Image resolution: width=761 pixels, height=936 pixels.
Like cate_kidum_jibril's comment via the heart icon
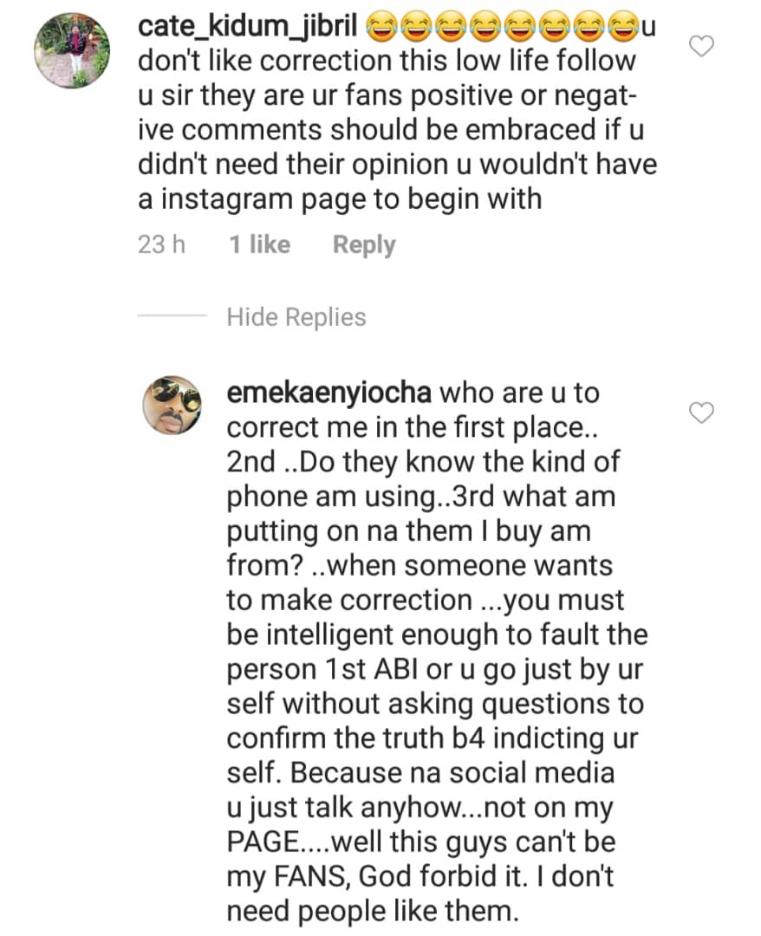(x=701, y=47)
